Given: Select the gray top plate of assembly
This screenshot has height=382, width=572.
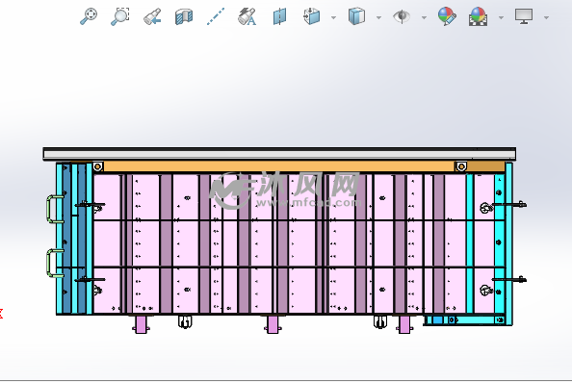Looking at the screenshot, I should point(279,153).
